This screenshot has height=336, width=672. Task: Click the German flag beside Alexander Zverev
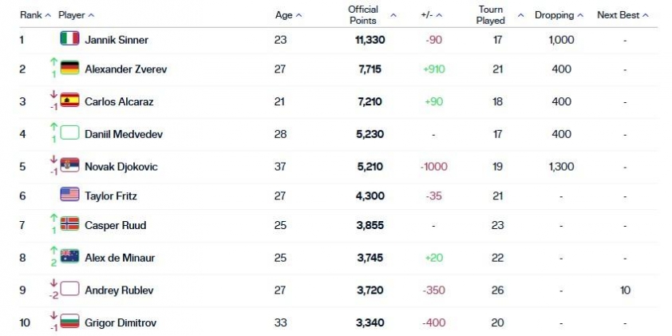point(69,68)
